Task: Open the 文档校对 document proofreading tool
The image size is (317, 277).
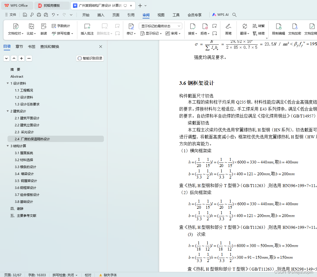Action: [16, 29]
